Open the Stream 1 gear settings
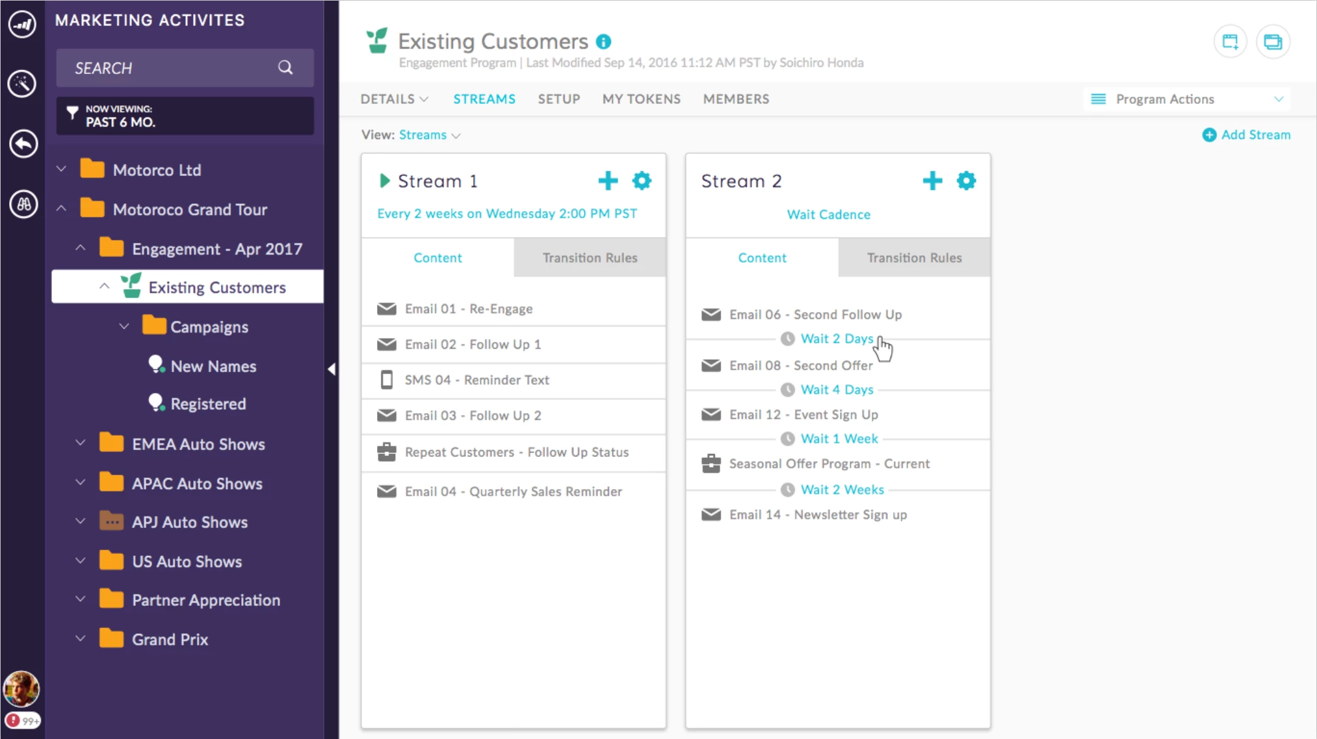The width and height of the screenshot is (1317, 739). click(x=642, y=181)
